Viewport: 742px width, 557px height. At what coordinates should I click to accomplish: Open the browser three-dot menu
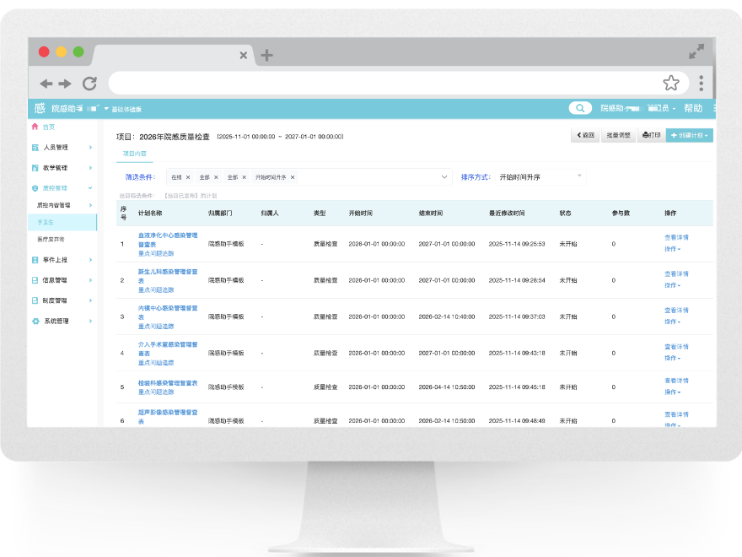coord(701,83)
